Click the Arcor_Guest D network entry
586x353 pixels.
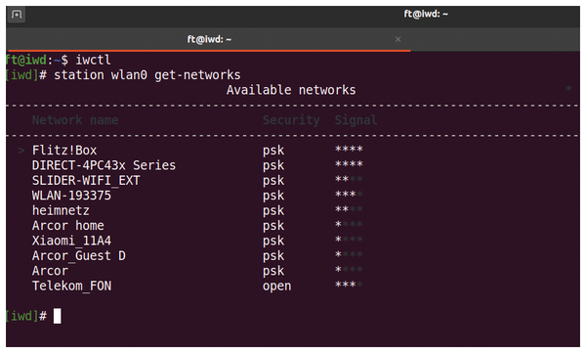pos(79,255)
